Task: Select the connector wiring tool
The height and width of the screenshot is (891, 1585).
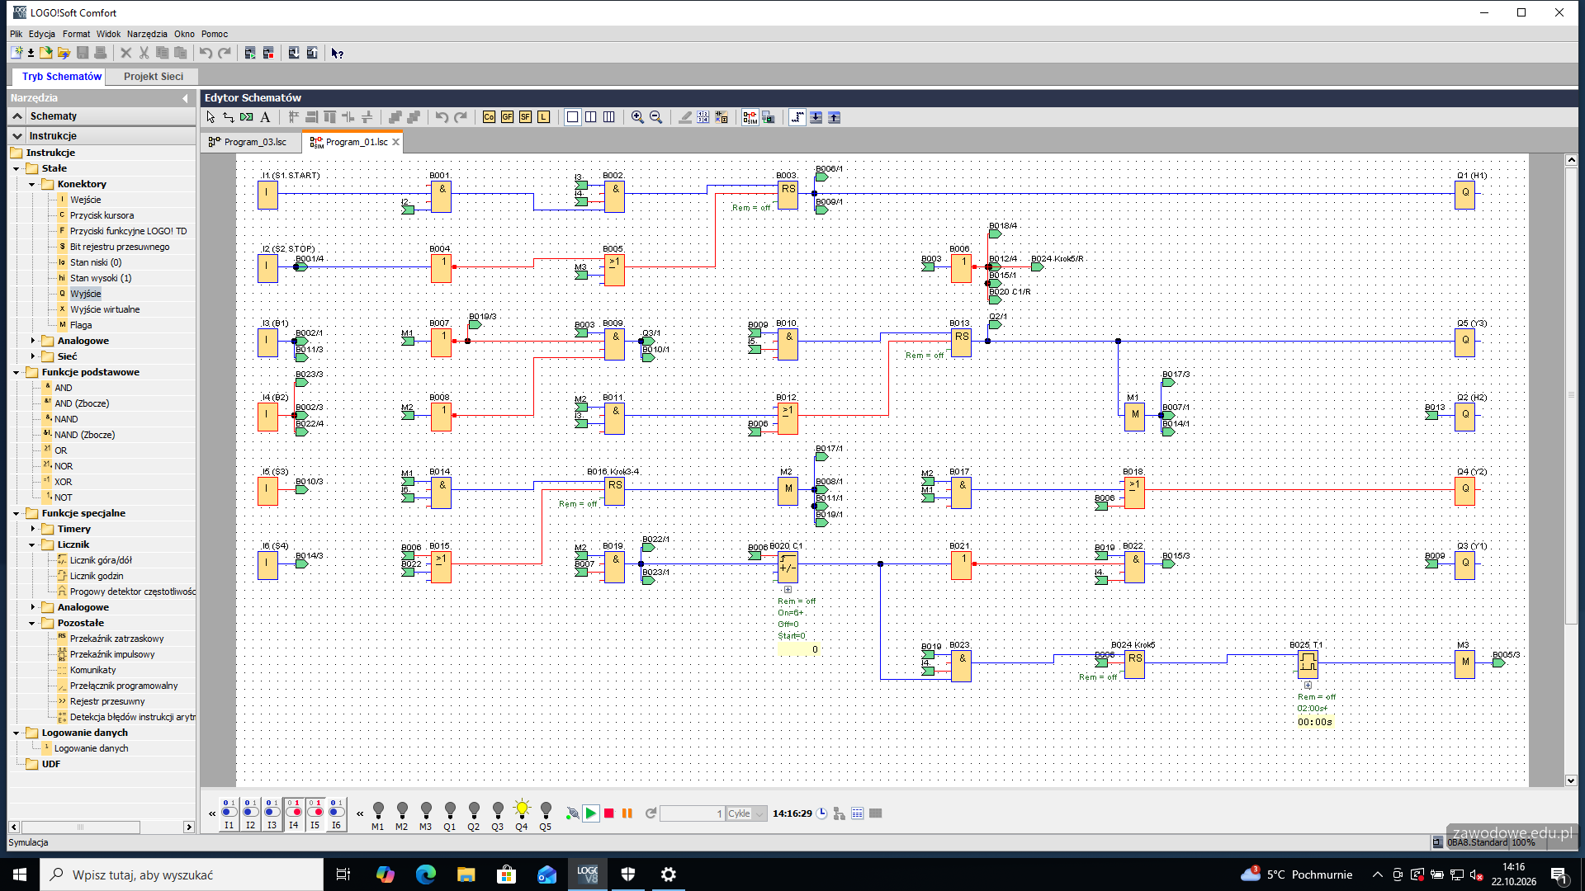Action: pyautogui.click(x=229, y=117)
